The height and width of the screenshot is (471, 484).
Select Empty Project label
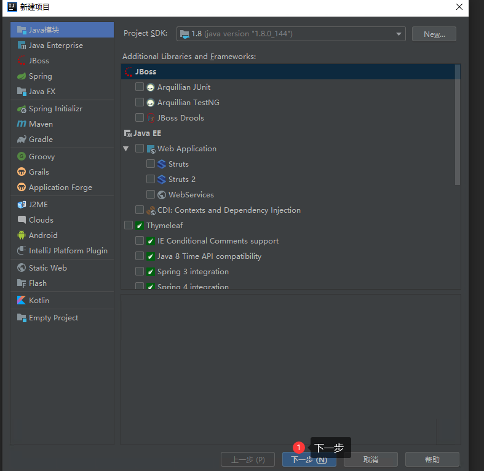tap(54, 318)
